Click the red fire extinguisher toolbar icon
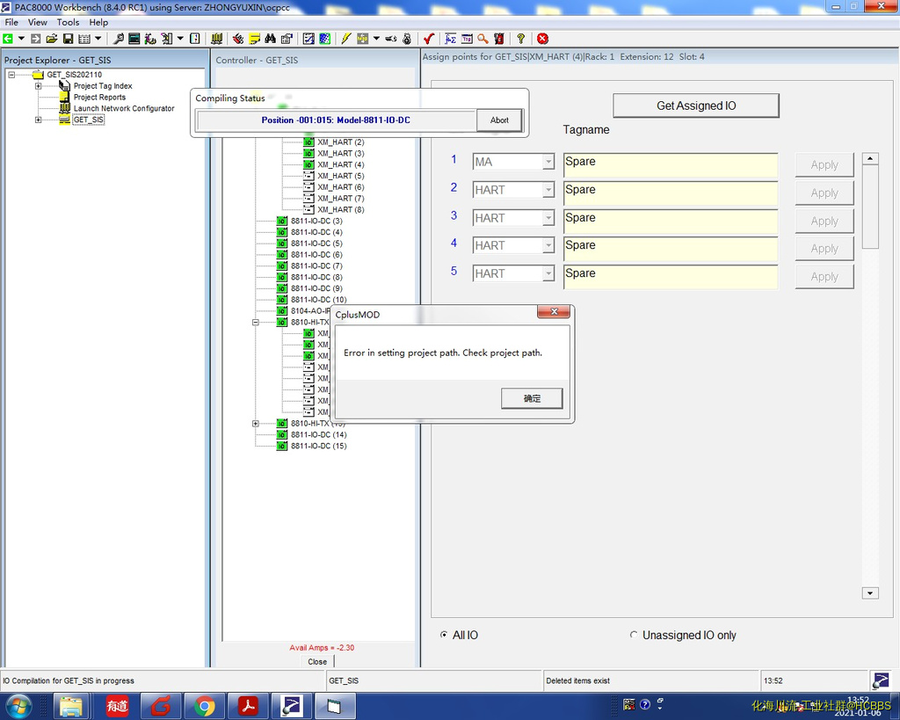 point(499,39)
